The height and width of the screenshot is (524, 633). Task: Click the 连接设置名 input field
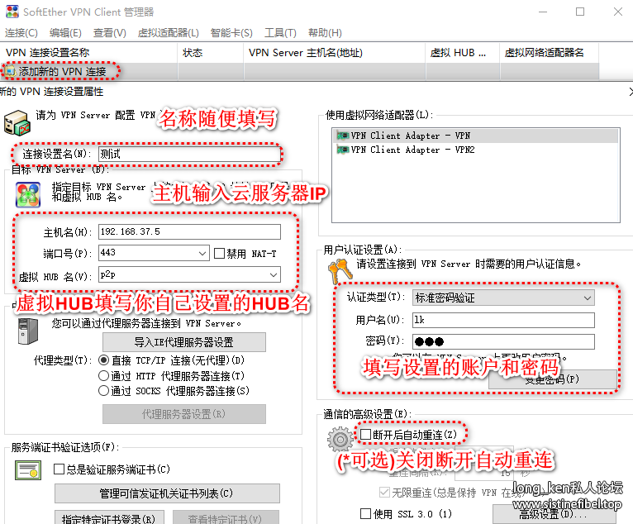[190, 155]
